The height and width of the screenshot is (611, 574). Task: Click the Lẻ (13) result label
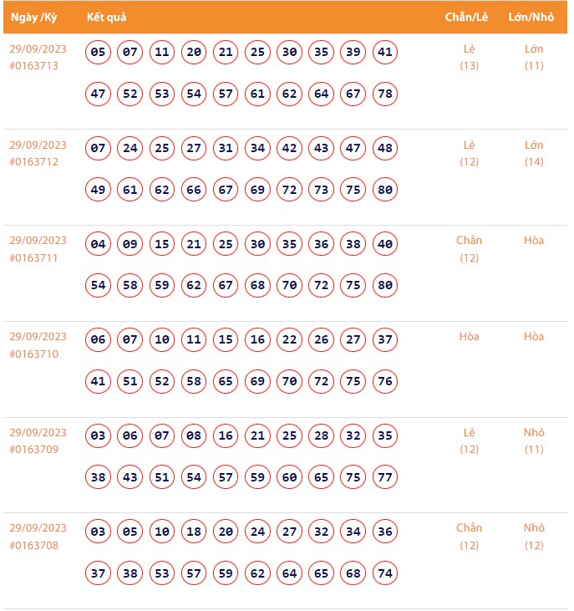click(470, 57)
